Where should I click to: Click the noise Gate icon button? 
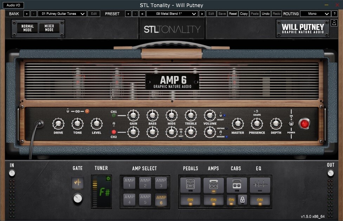click(78, 183)
